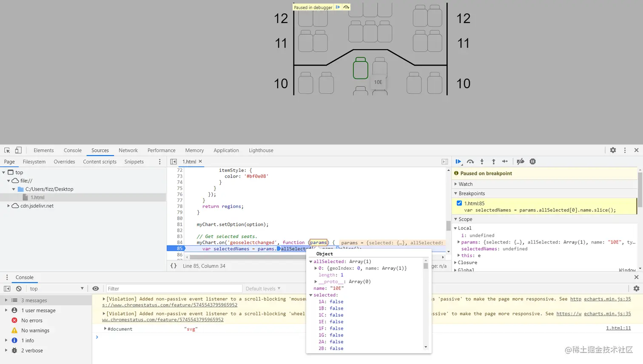The image size is (643, 364).
Task: Hide the file navigator pane
Action: [x=174, y=162]
